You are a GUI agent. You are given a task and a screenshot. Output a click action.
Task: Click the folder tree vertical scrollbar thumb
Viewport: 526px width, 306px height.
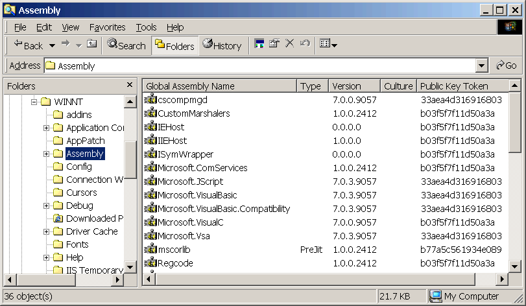[x=130, y=159]
